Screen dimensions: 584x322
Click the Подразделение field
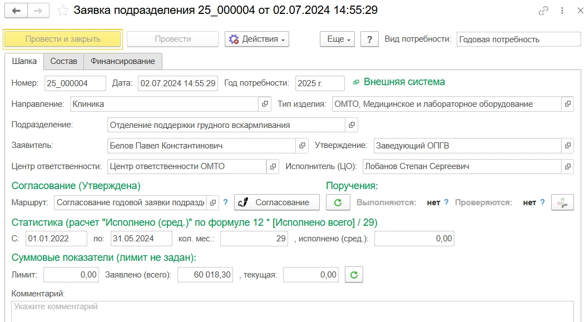click(x=226, y=125)
